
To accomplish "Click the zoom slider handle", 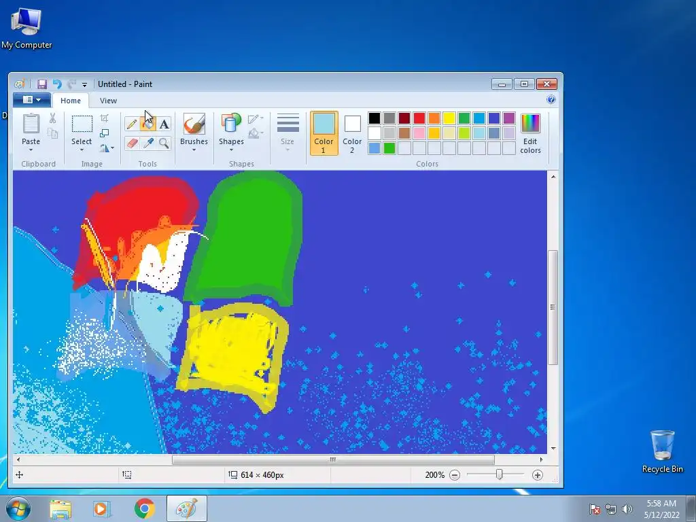I will 499,474.
